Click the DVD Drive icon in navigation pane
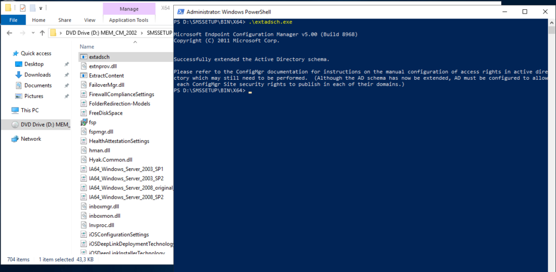This screenshot has width=556, height=272. coord(15,124)
